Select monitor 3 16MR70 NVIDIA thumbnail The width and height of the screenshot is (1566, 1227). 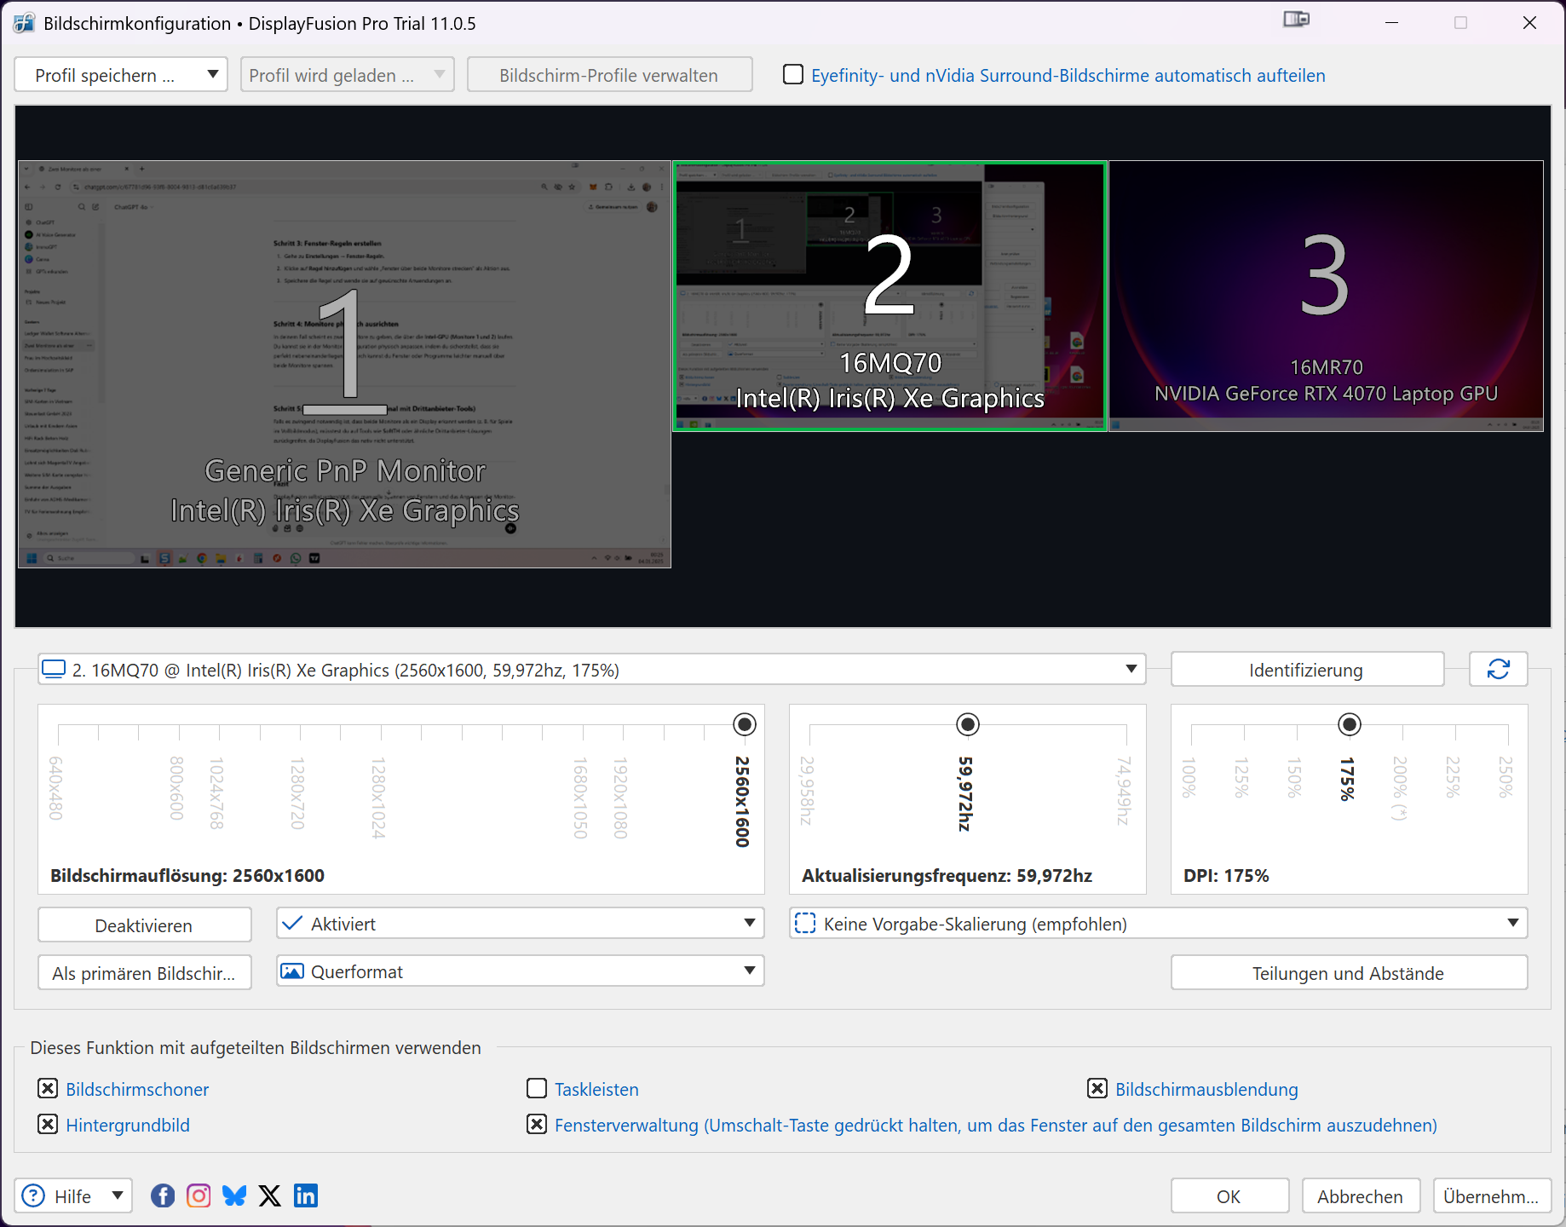pos(1327,297)
